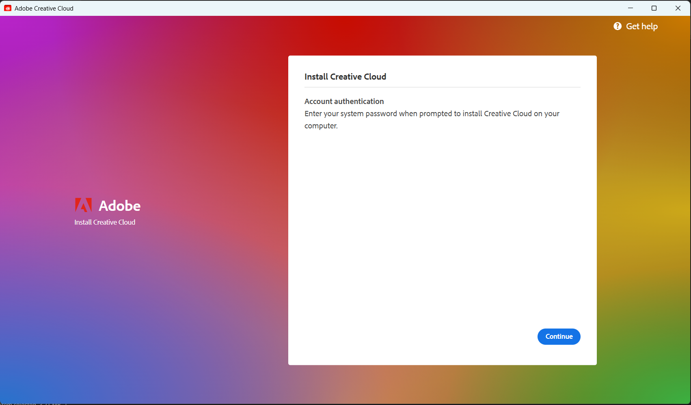Click the system password instruction text

click(x=432, y=119)
